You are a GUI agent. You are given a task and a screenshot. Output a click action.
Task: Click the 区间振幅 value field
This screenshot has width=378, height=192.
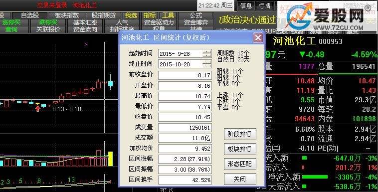point(185,170)
